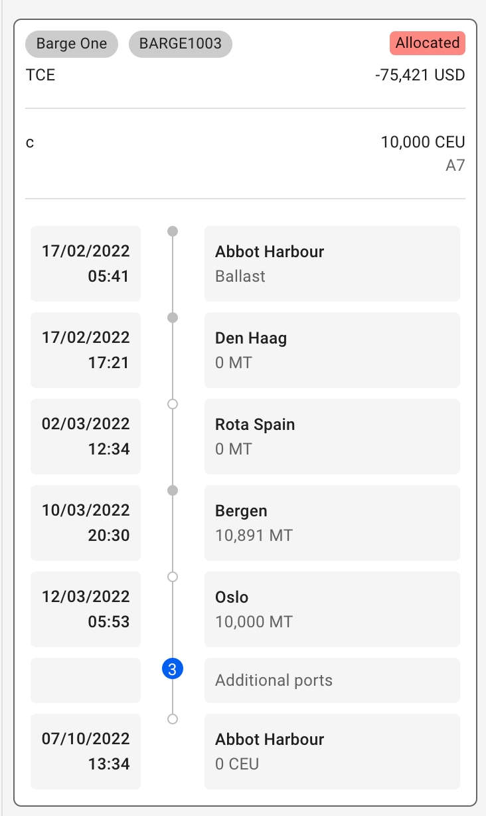The width and height of the screenshot is (486, 816).
Task: Expand the Additional ports row
Action: 332,680
